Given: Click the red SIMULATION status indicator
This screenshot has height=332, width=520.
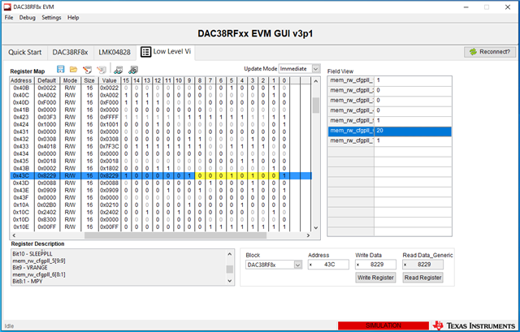Looking at the screenshot, I should tap(383, 326).
